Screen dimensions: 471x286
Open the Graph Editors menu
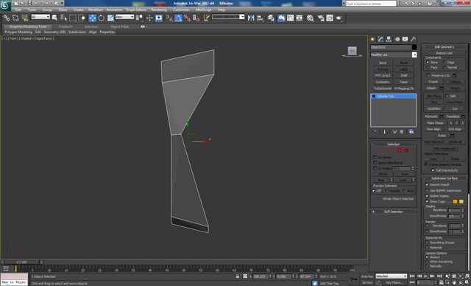pos(135,10)
